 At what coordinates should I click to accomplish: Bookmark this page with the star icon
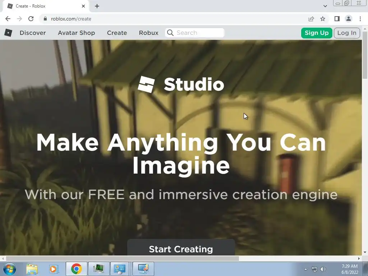[323, 19]
